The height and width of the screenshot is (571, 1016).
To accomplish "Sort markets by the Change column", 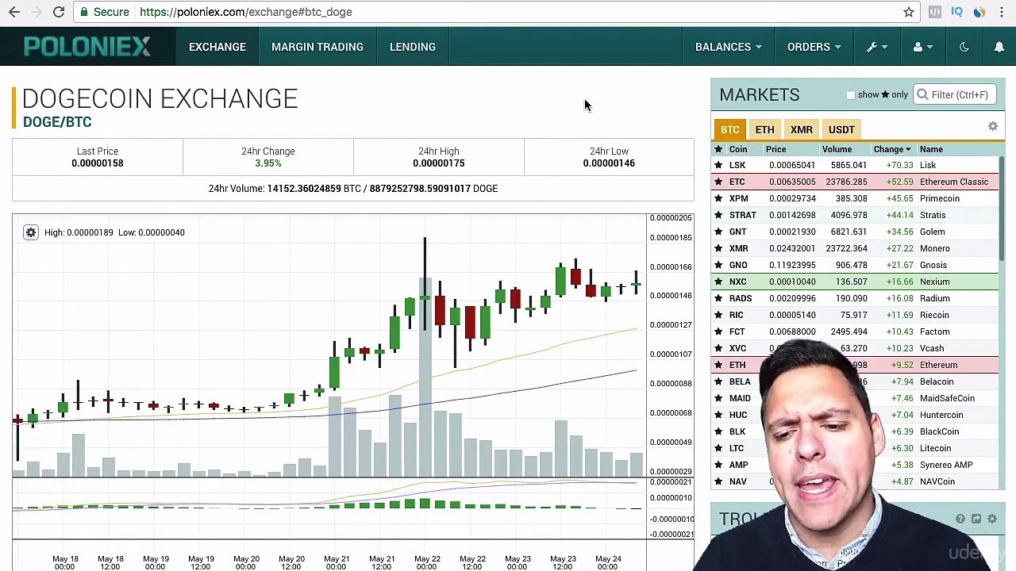I will pos(892,149).
